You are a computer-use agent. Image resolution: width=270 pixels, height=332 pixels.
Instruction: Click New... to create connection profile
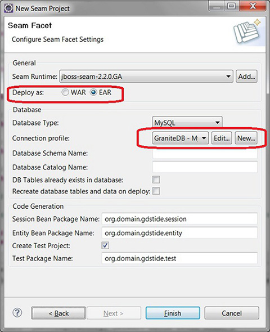pos(246,138)
